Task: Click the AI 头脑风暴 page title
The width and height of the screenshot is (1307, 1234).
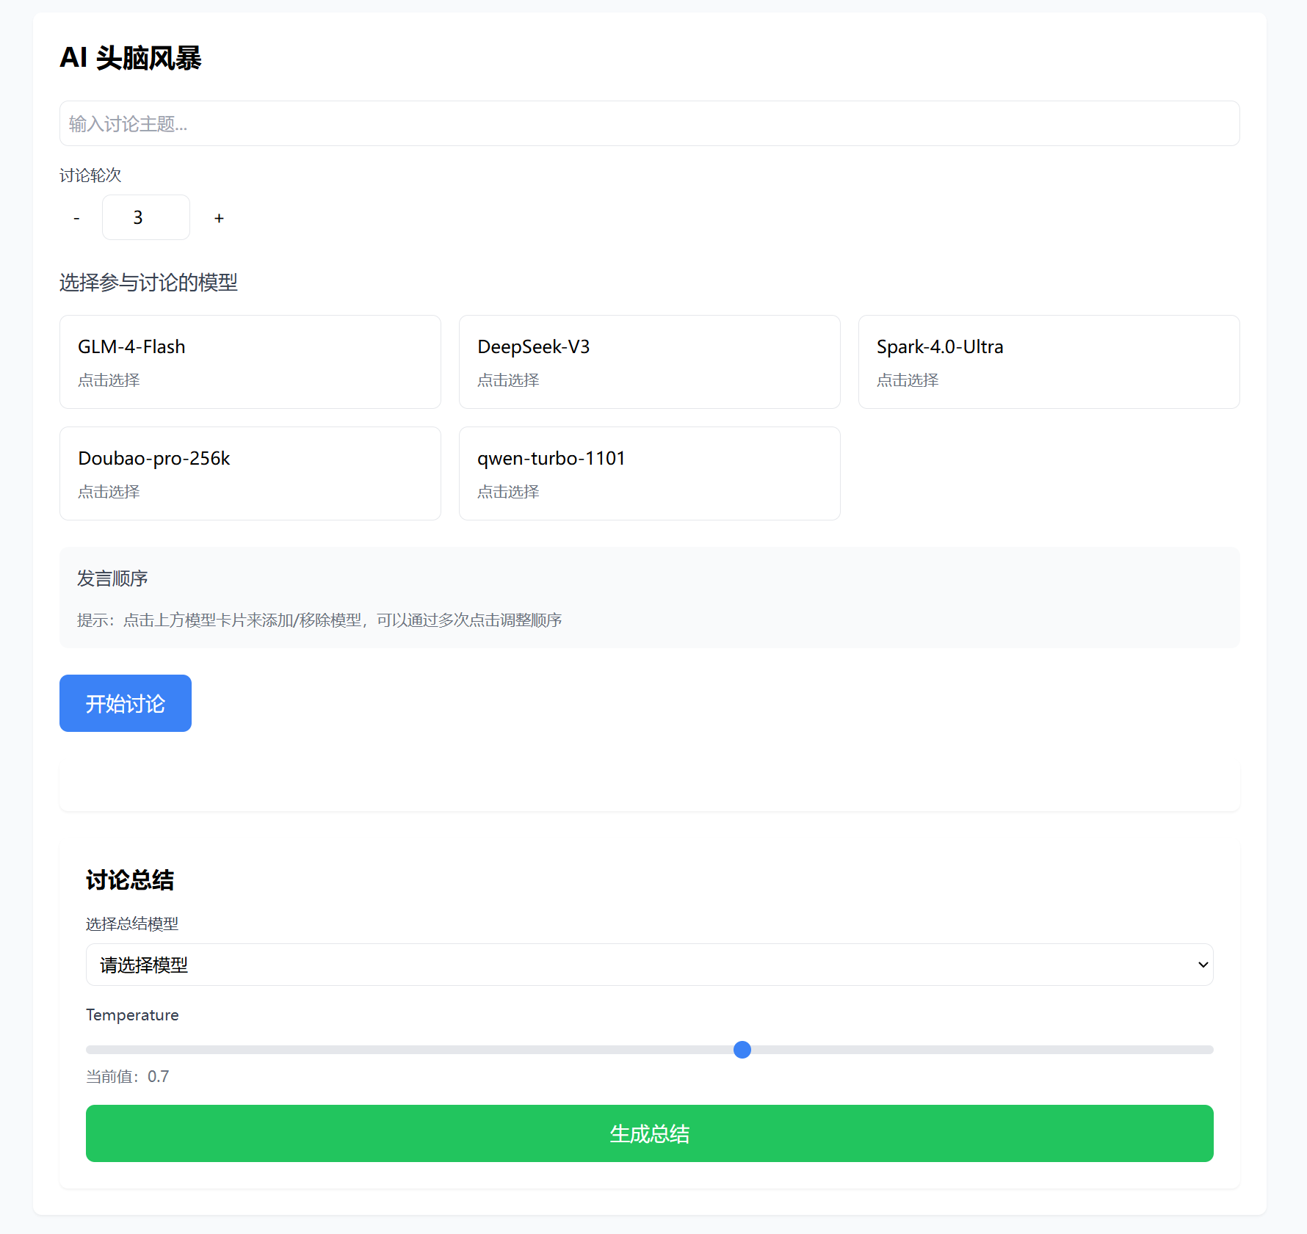Action: click(x=130, y=58)
